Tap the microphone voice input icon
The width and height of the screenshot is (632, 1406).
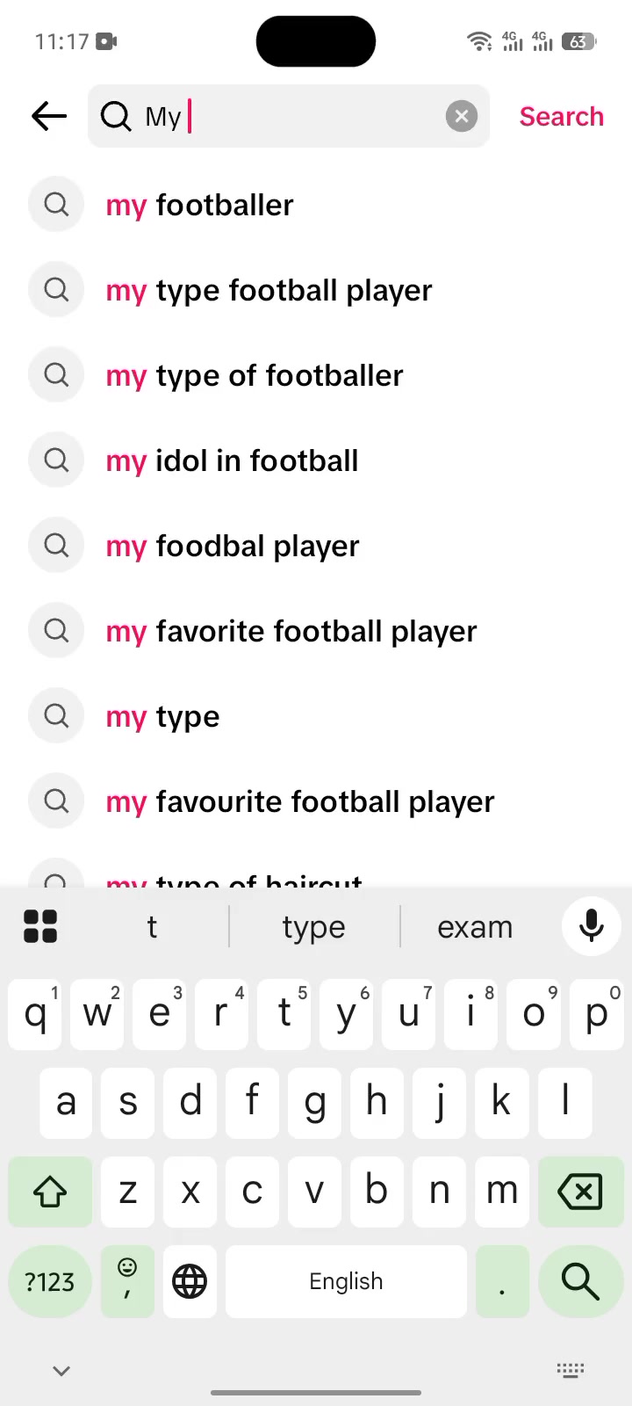(x=592, y=926)
